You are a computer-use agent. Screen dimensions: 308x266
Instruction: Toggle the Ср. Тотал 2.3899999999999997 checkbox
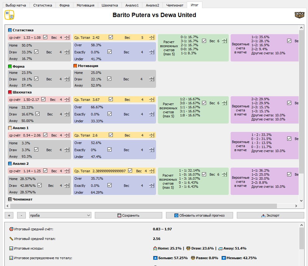[x=130, y=170]
